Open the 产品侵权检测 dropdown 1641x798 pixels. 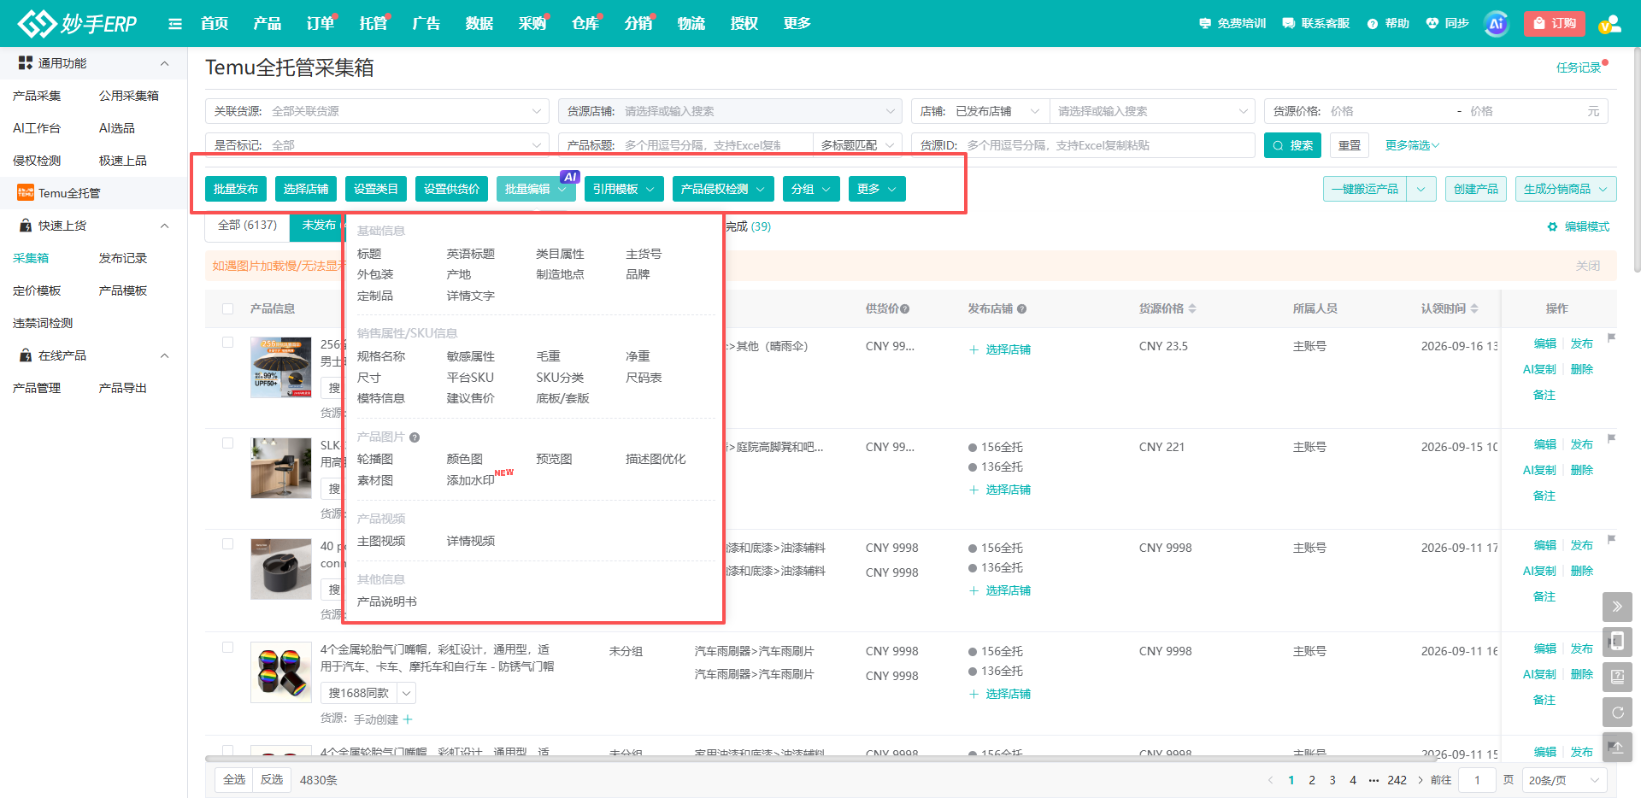tap(723, 189)
